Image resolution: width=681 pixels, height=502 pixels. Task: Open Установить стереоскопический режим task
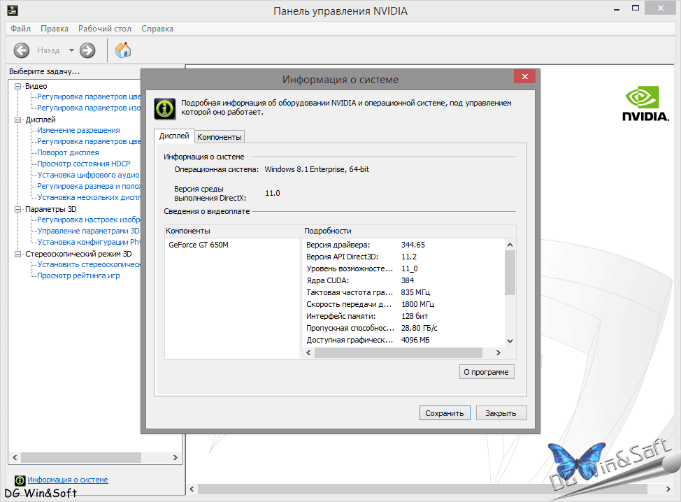coord(89,264)
